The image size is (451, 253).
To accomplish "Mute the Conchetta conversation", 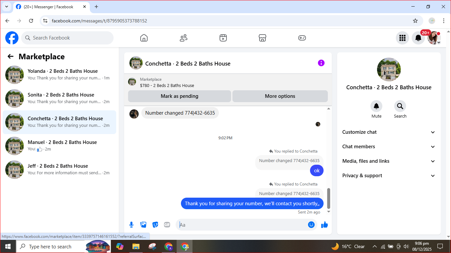I will (376, 106).
